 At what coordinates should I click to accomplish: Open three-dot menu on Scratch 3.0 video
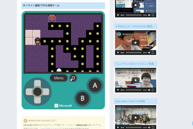pyautogui.click(x=152, y=34)
